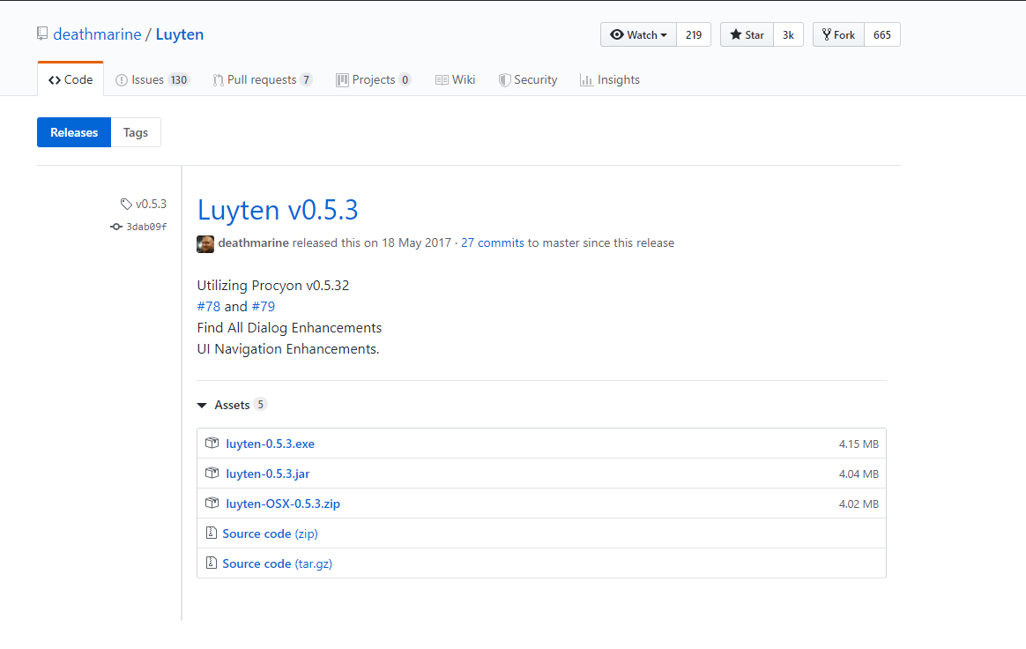Download Source code (zip)

click(271, 533)
